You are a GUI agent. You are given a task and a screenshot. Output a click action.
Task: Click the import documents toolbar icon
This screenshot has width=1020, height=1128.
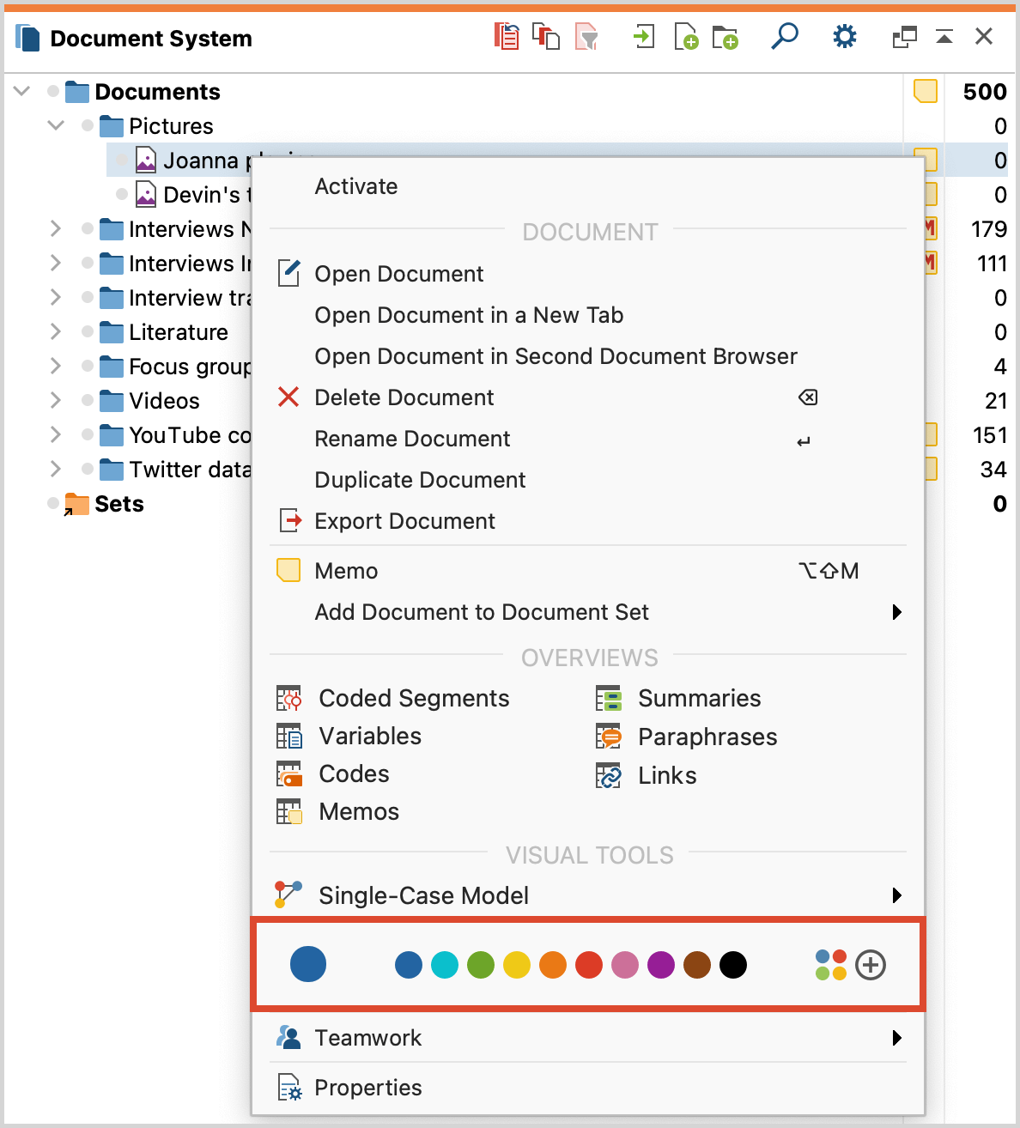click(644, 36)
